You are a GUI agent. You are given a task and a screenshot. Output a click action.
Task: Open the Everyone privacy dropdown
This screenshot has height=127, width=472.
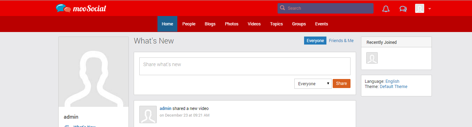[x=313, y=84]
